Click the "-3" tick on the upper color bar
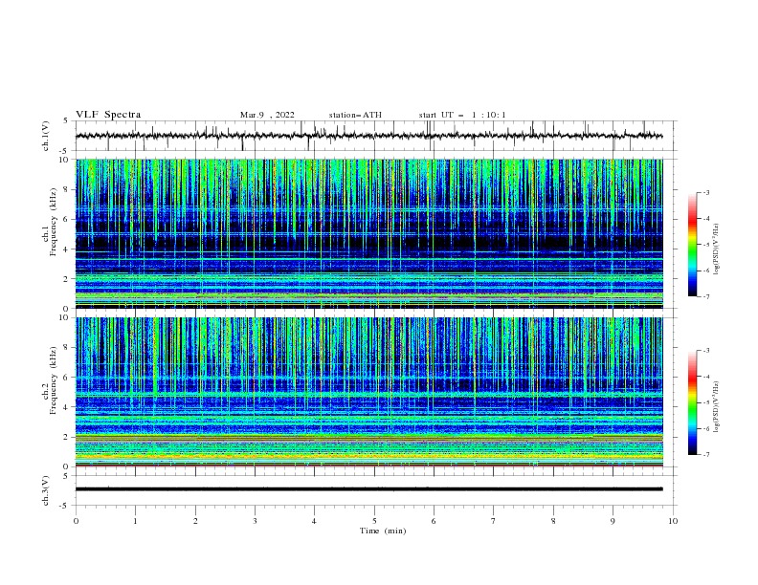758x585 pixels. point(706,192)
